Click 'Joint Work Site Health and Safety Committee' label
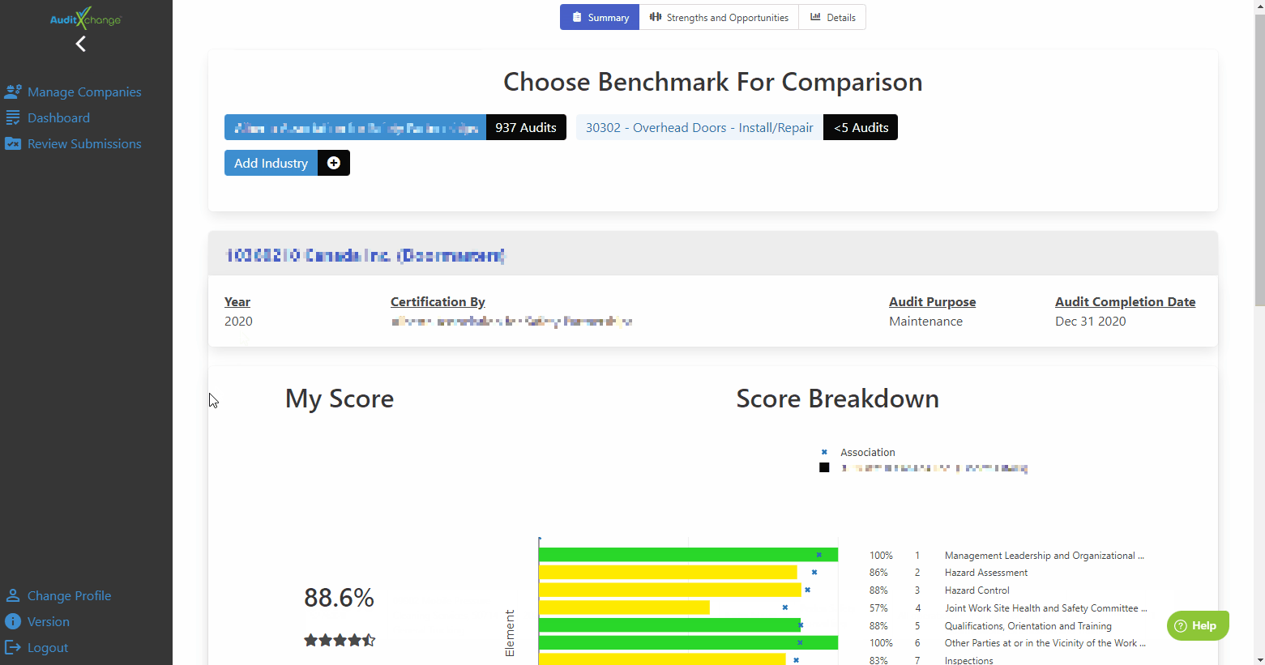The height and width of the screenshot is (665, 1265). (1045, 608)
